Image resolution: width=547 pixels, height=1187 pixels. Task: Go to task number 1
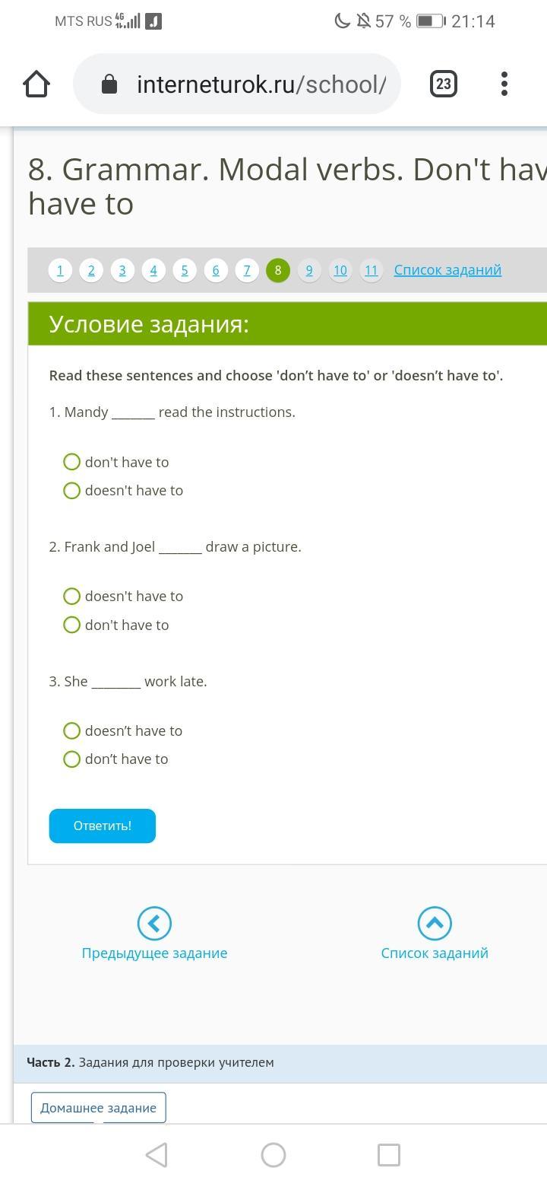tap(60, 270)
